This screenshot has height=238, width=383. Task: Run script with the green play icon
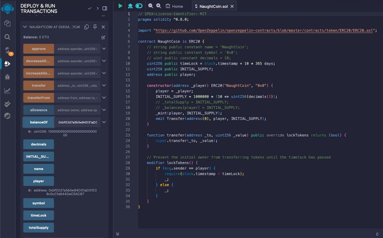click(x=120, y=6)
